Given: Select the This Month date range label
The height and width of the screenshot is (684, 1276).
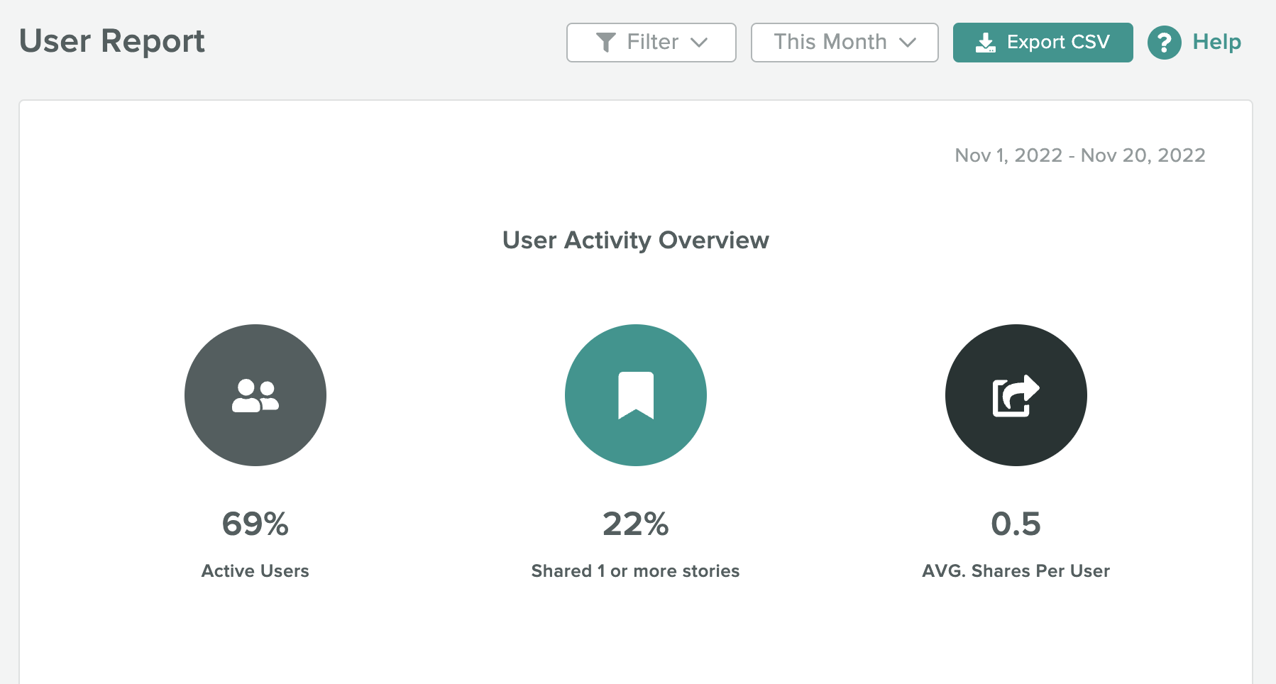Looking at the screenshot, I should click(x=830, y=42).
